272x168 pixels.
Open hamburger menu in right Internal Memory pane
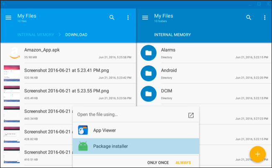pos(145,18)
